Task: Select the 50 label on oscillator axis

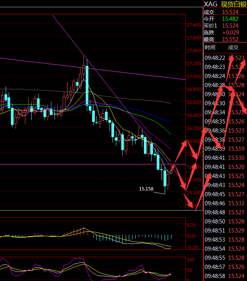Action: pos(190,270)
